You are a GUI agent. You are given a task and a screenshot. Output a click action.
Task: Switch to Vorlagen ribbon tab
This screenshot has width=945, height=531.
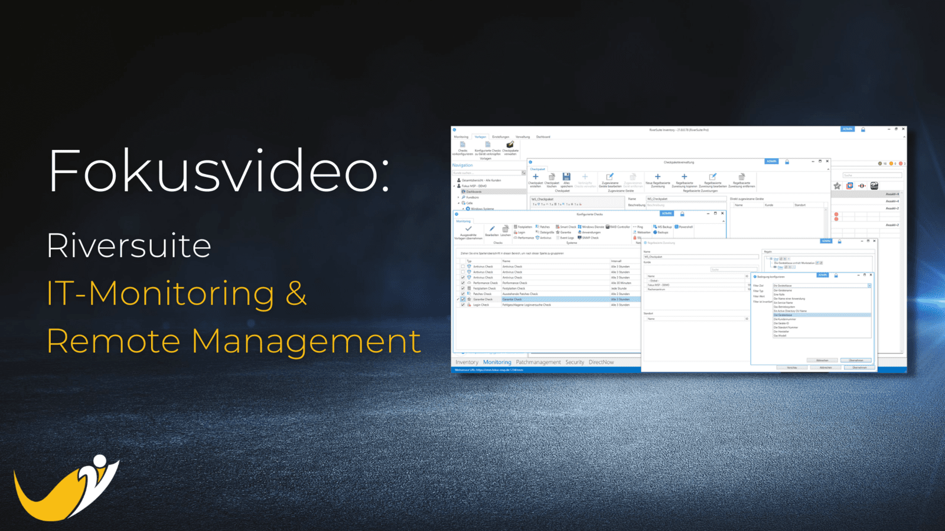[x=480, y=137]
